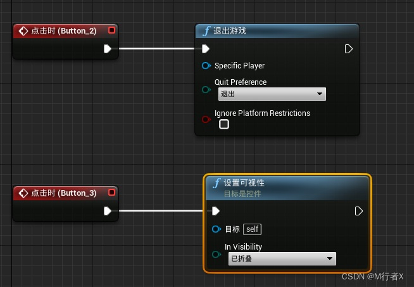Select the 设置可视性 node title
414x287 pixels.
[x=244, y=183]
